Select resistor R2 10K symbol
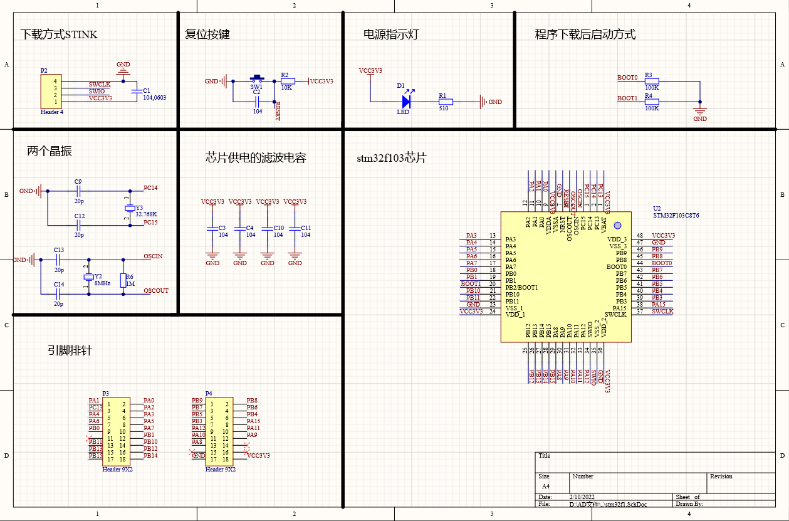Image resolution: width=789 pixels, height=521 pixels. [287, 81]
